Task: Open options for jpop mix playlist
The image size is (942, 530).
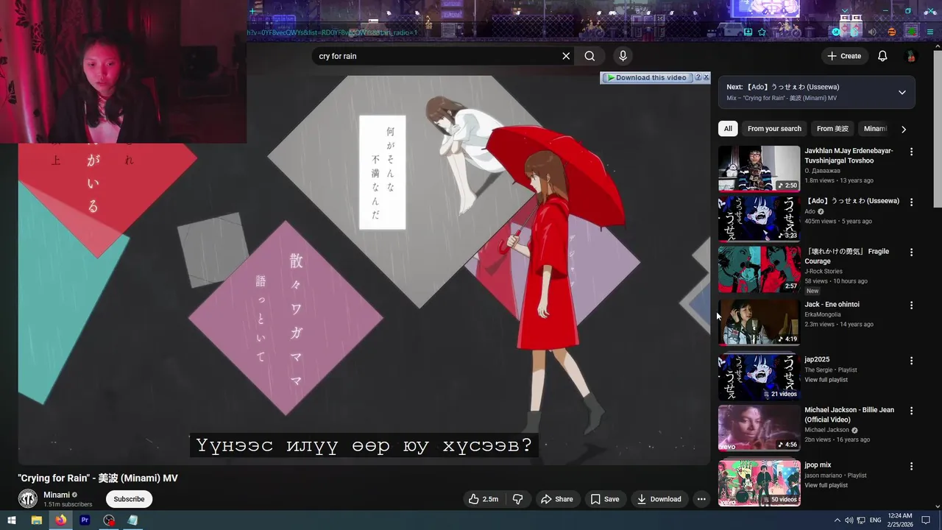Action: tap(911, 466)
